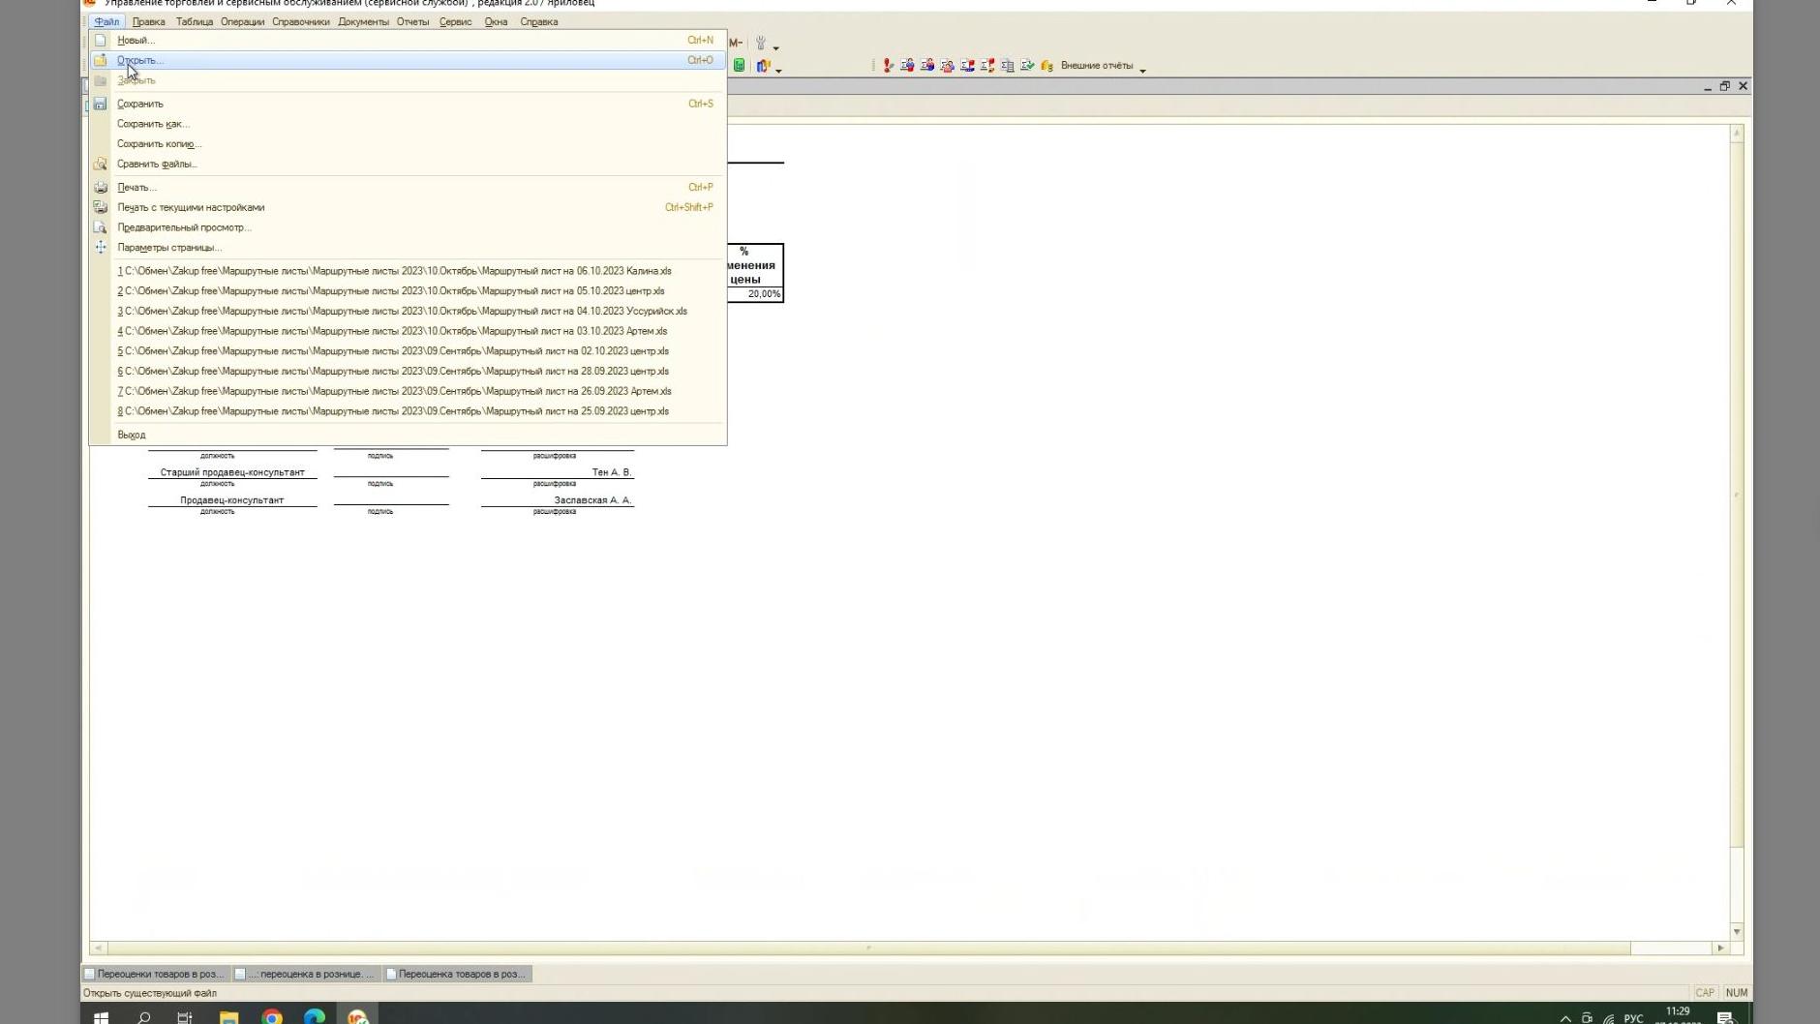Open File Explorer from taskbar

tap(229, 1016)
